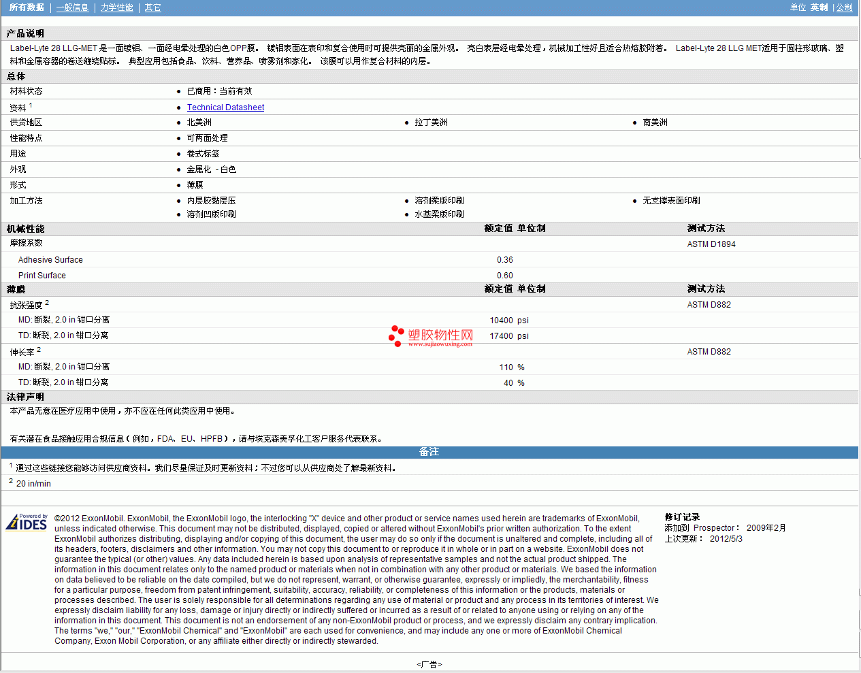Viewport: 861px width, 673px height.
Task: Click the 法律声明 section header
Action: point(26,397)
